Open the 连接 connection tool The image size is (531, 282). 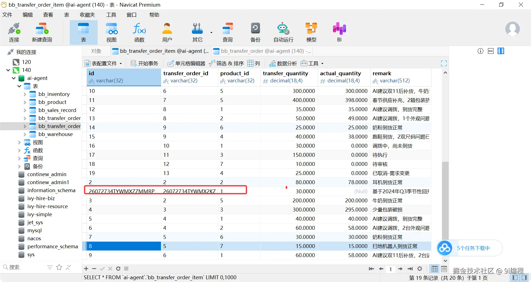click(14, 32)
